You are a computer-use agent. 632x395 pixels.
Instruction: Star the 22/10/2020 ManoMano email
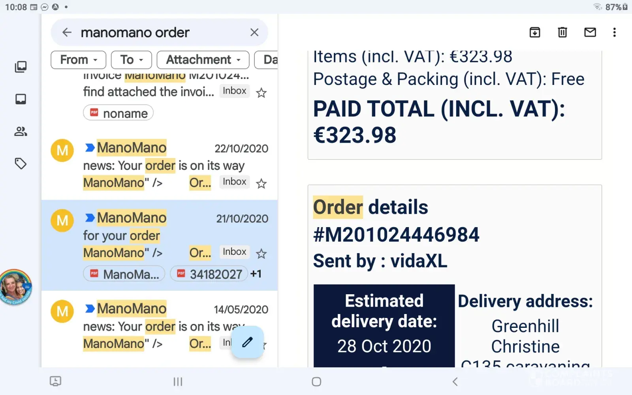261,184
